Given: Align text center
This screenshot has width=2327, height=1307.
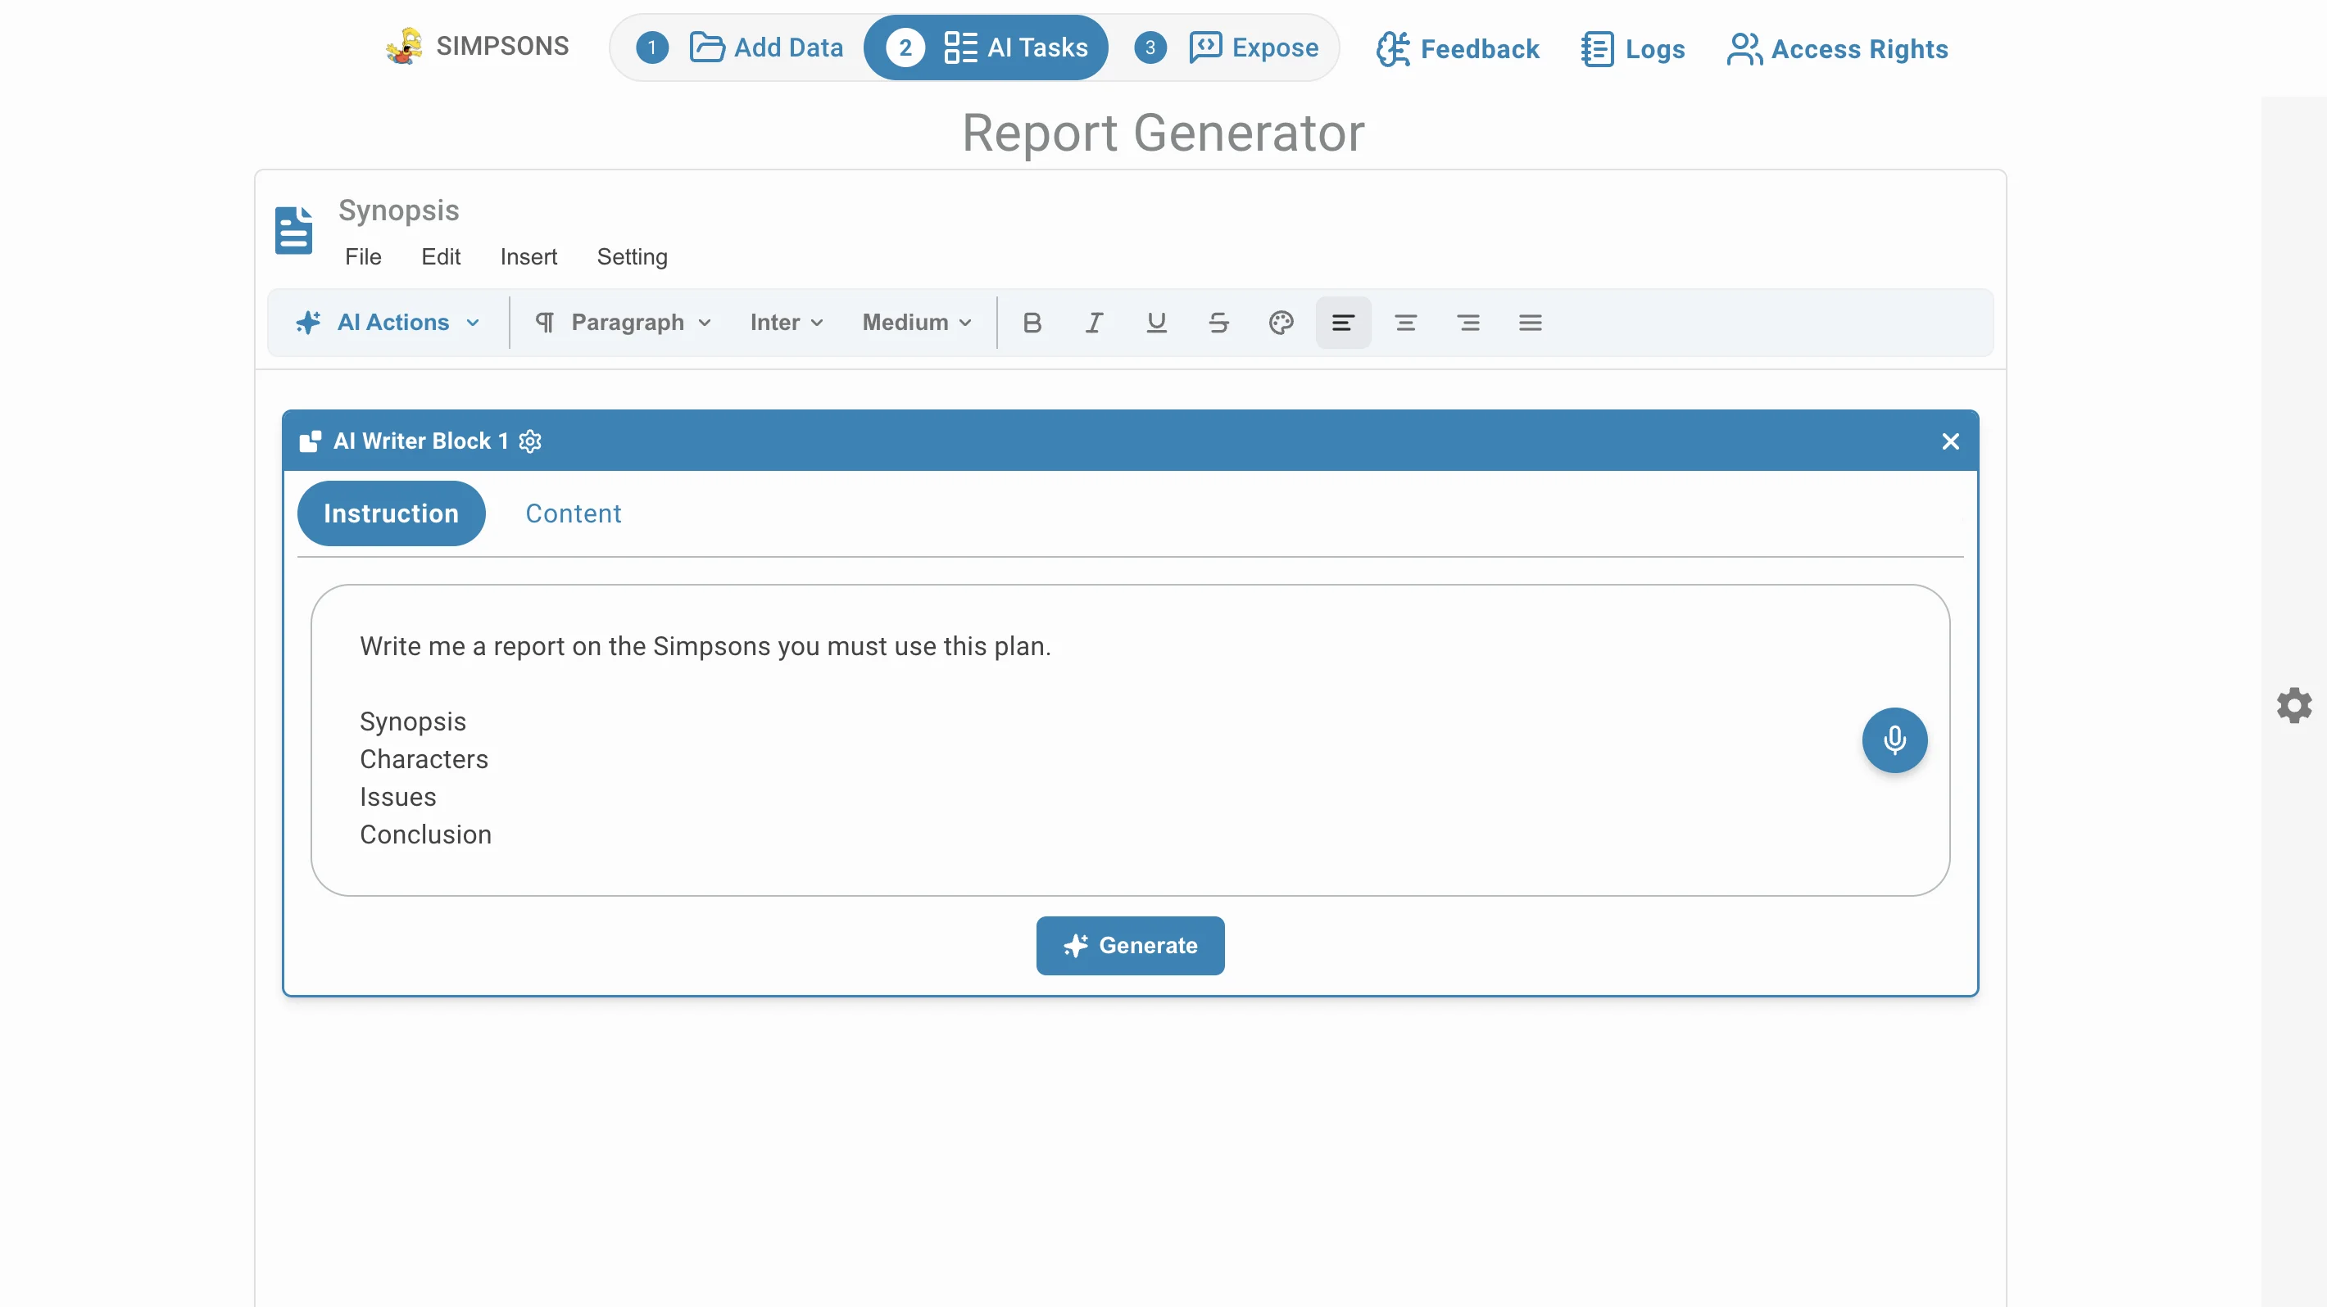Looking at the screenshot, I should pyautogui.click(x=1405, y=323).
